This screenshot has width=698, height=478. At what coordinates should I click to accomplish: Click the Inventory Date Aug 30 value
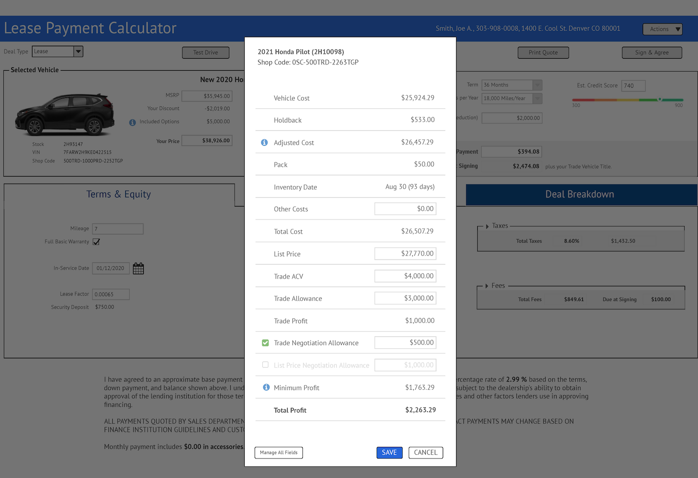[x=410, y=187]
